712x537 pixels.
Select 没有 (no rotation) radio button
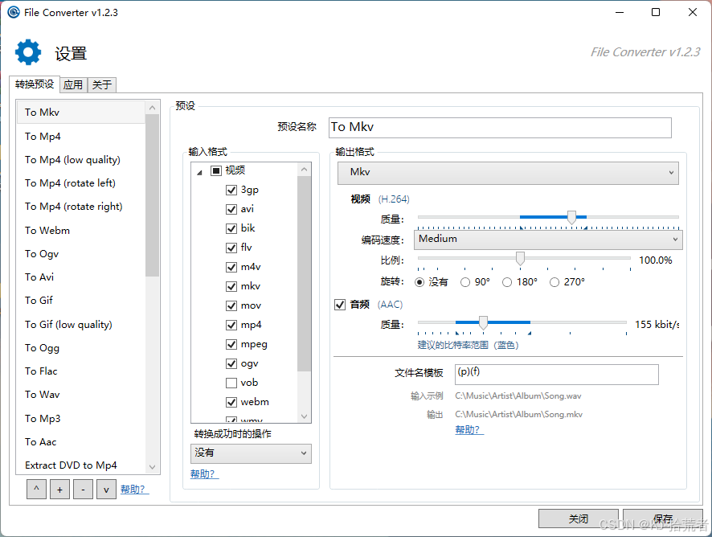point(419,282)
